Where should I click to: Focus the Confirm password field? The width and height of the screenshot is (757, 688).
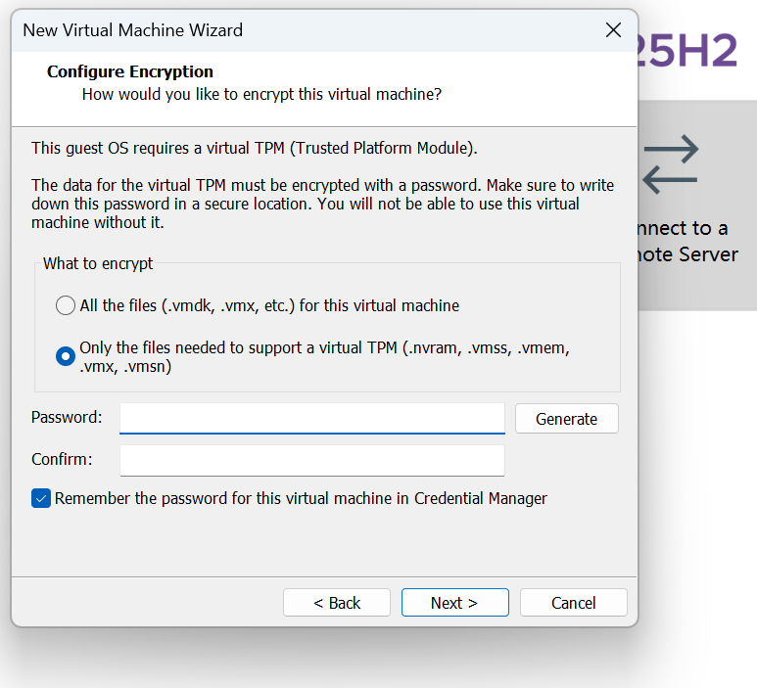[x=311, y=460]
